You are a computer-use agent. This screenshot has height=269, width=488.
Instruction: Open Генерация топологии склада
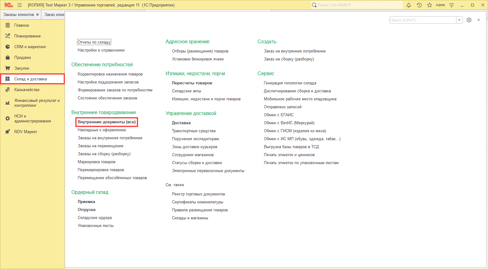point(290,83)
